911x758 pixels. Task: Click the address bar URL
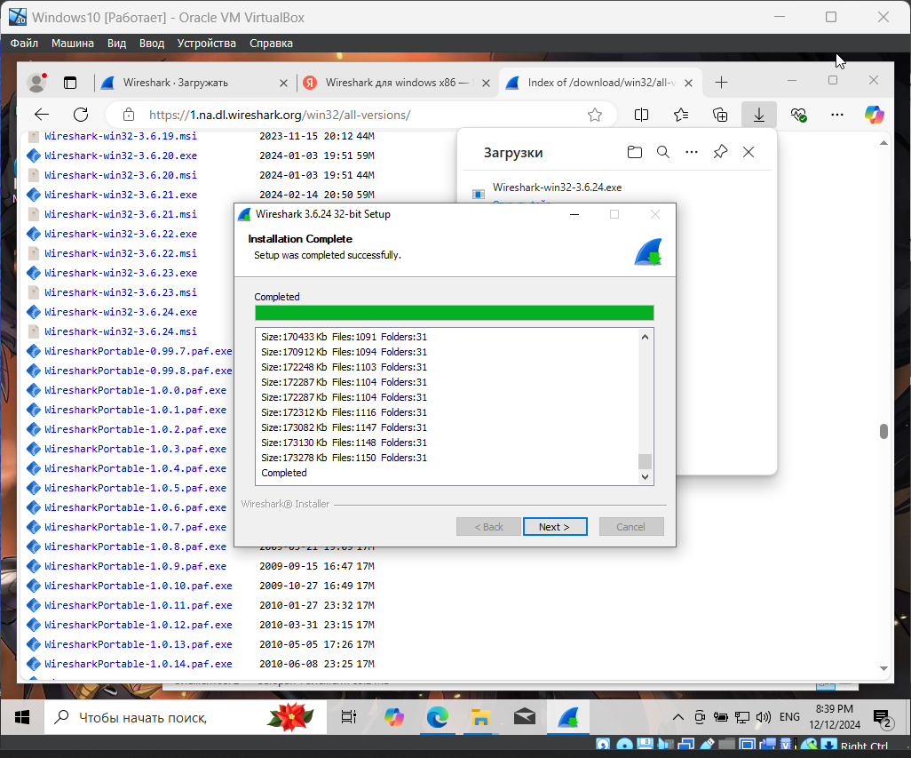[280, 116]
